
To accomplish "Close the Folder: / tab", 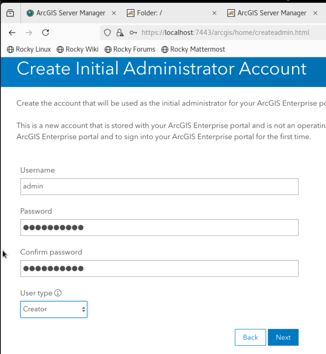I will point(215,13).
